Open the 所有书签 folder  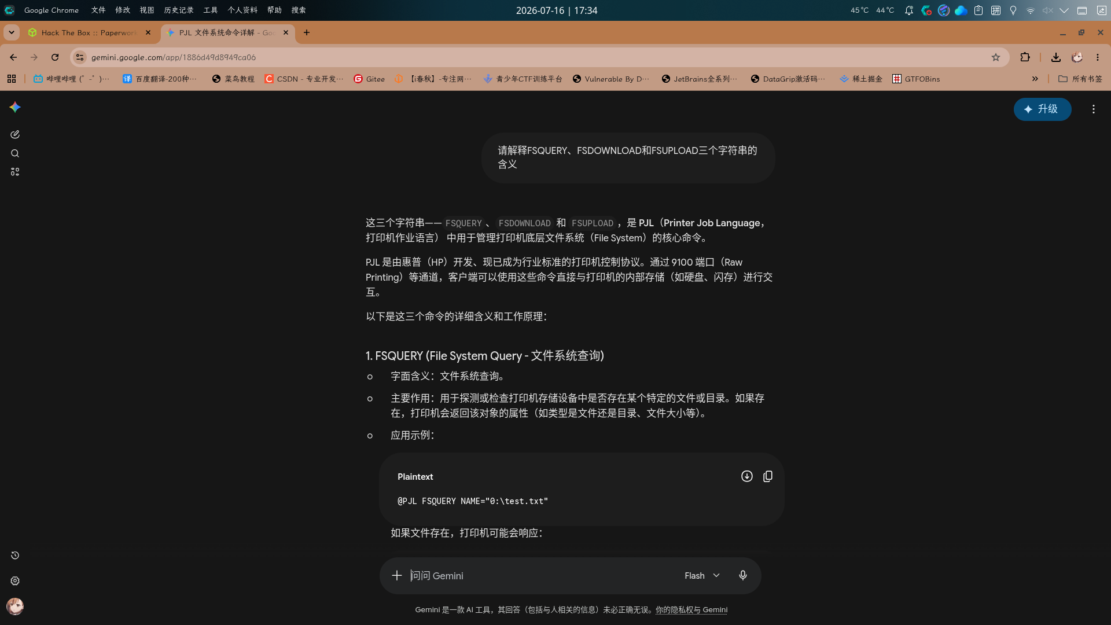pyautogui.click(x=1080, y=79)
